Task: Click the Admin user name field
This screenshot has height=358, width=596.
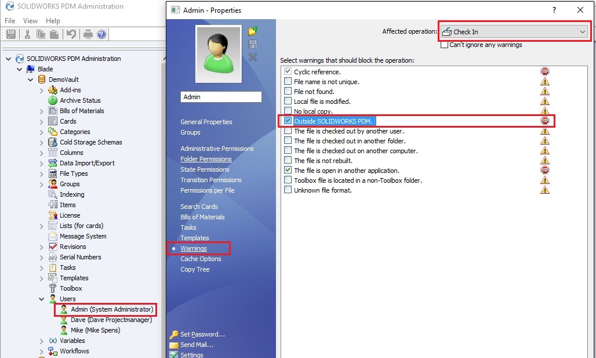Action: pos(221,97)
